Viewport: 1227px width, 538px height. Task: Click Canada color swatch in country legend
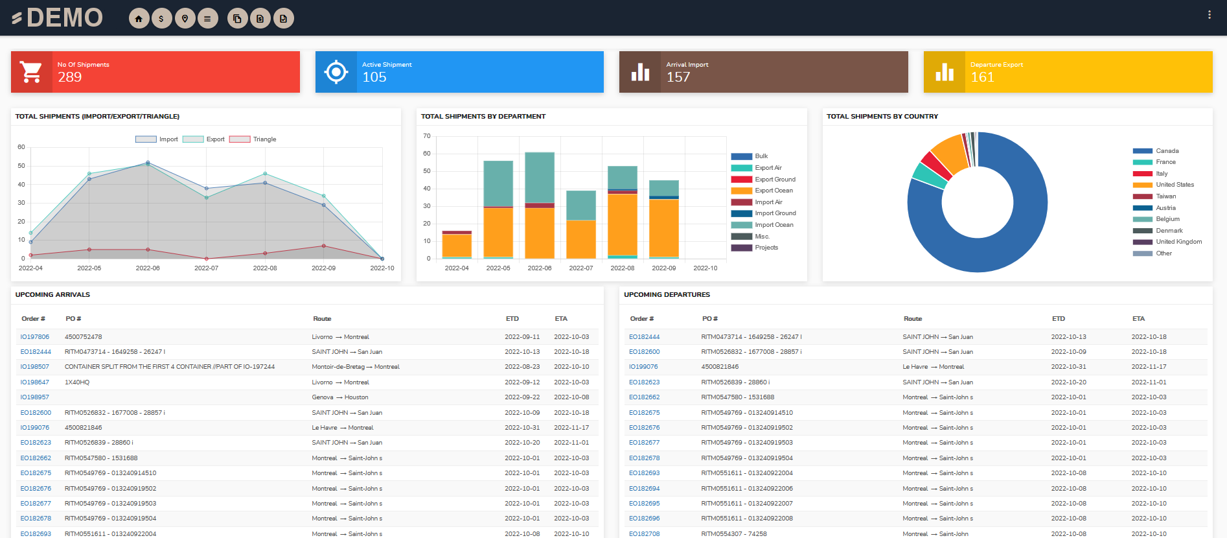(x=1142, y=151)
